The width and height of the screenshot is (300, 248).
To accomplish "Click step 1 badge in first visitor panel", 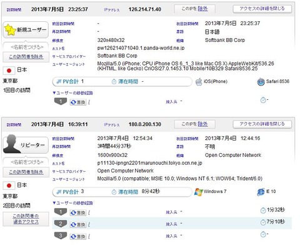I will click(x=61, y=101).
